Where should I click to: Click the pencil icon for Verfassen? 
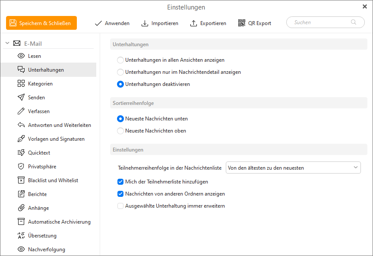[x=21, y=111]
